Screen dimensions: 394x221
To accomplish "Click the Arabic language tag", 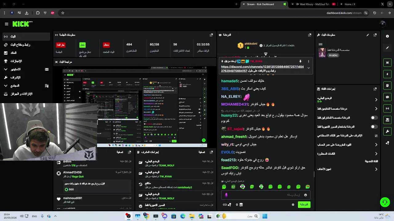I will (333, 55).
